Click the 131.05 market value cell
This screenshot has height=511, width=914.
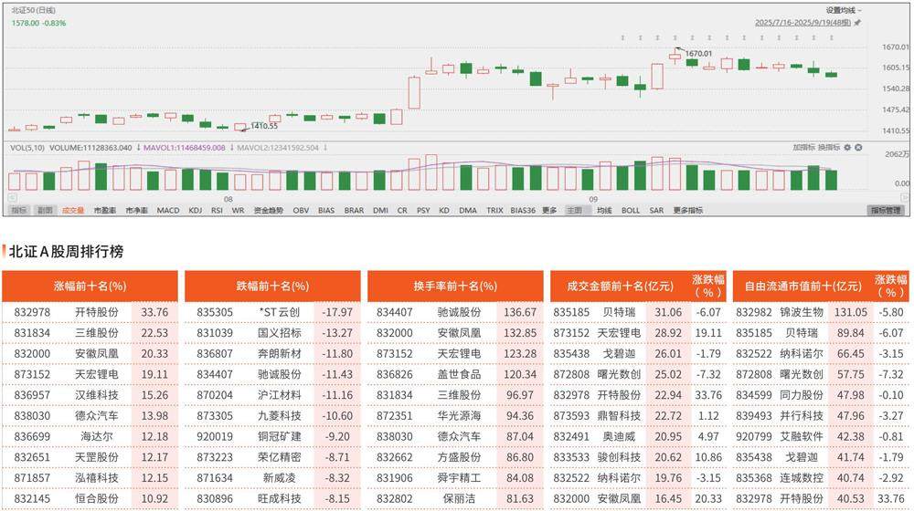pos(850,312)
